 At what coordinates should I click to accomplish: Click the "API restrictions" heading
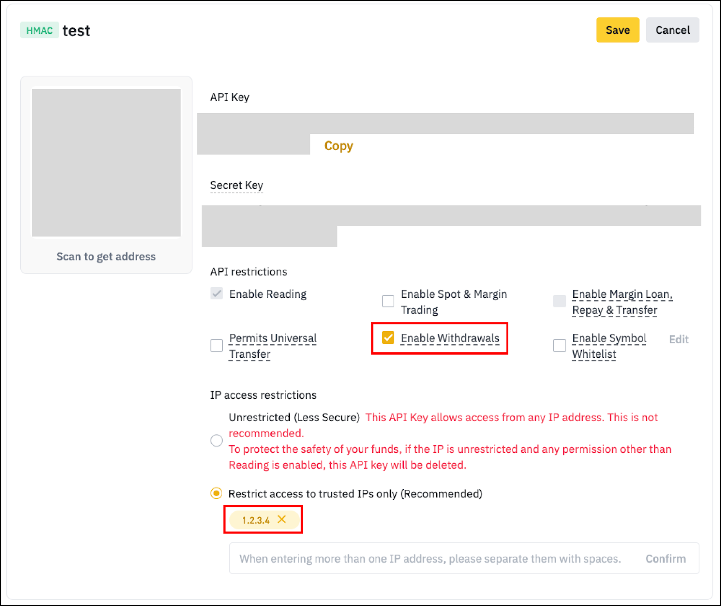click(x=249, y=272)
